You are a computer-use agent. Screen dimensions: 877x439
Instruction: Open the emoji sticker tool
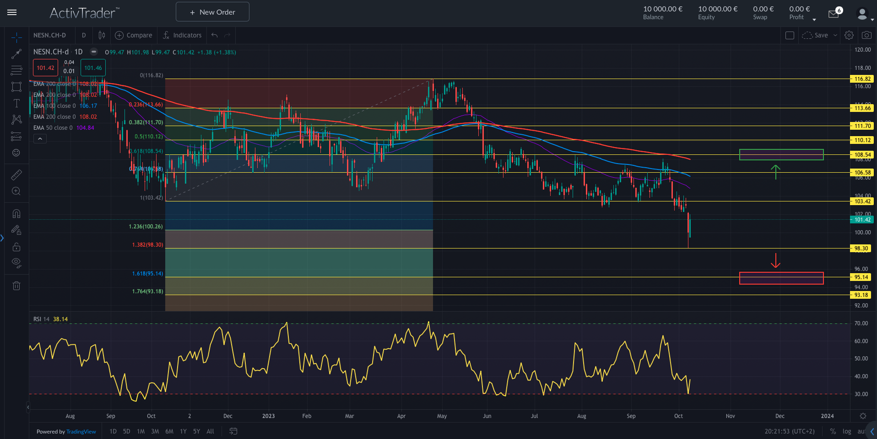pos(16,153)
